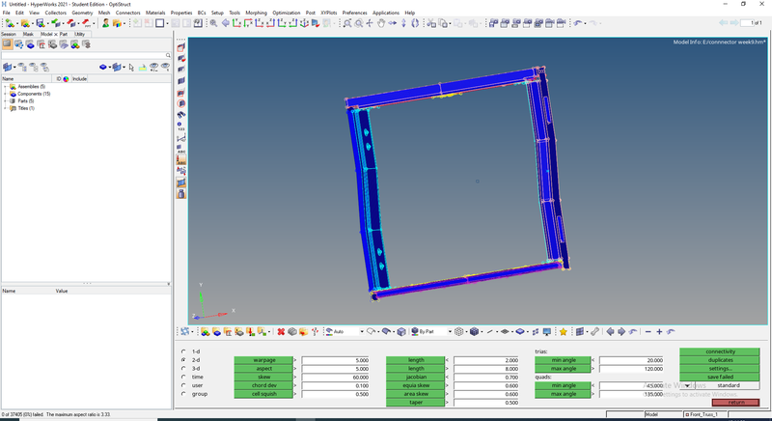Select the time check radio button
Viewport: 772px width, 421px height.
(183, 377)
